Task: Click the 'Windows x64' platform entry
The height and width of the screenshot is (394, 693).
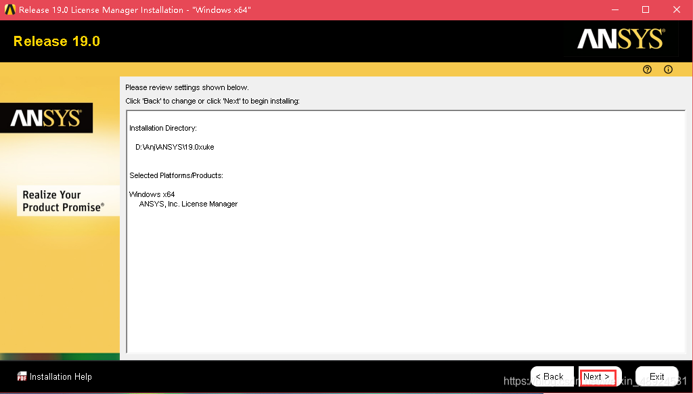Action: (152, 194)
